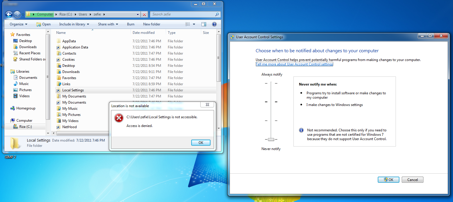Click the UAC notification slider handle
453x202 pixels.
tap(271, 140)
